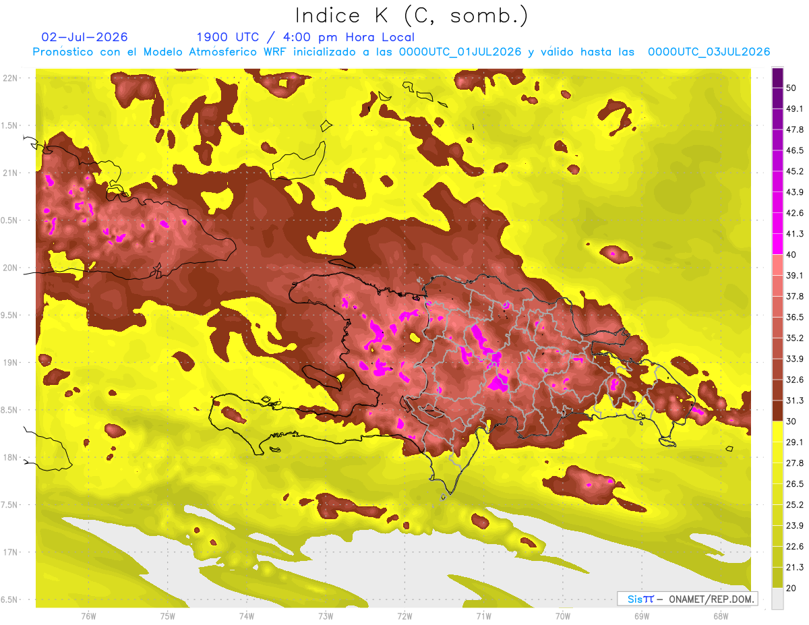Click legend value "23.9"

[796, 525]
